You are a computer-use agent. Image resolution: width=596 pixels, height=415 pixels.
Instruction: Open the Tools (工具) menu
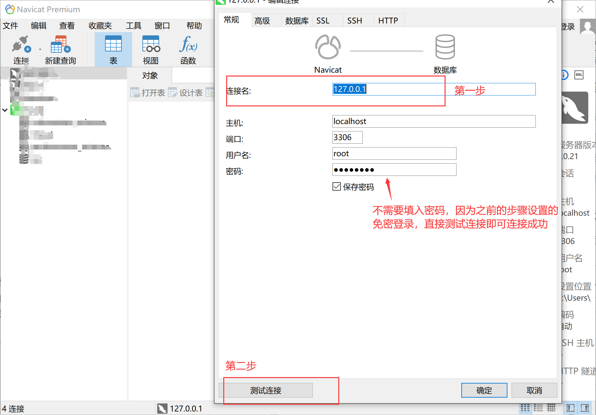pos(134,26)
